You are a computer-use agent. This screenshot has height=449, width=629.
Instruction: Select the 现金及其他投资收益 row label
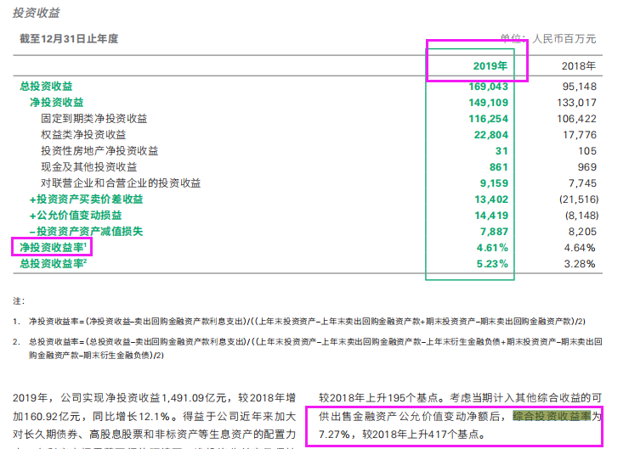(x=88, y=166)
